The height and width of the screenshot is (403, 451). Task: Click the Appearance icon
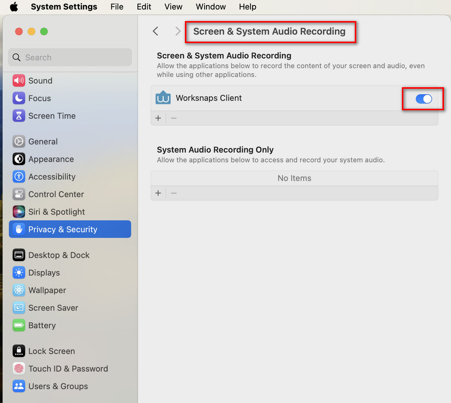click(x=19, y=159)
